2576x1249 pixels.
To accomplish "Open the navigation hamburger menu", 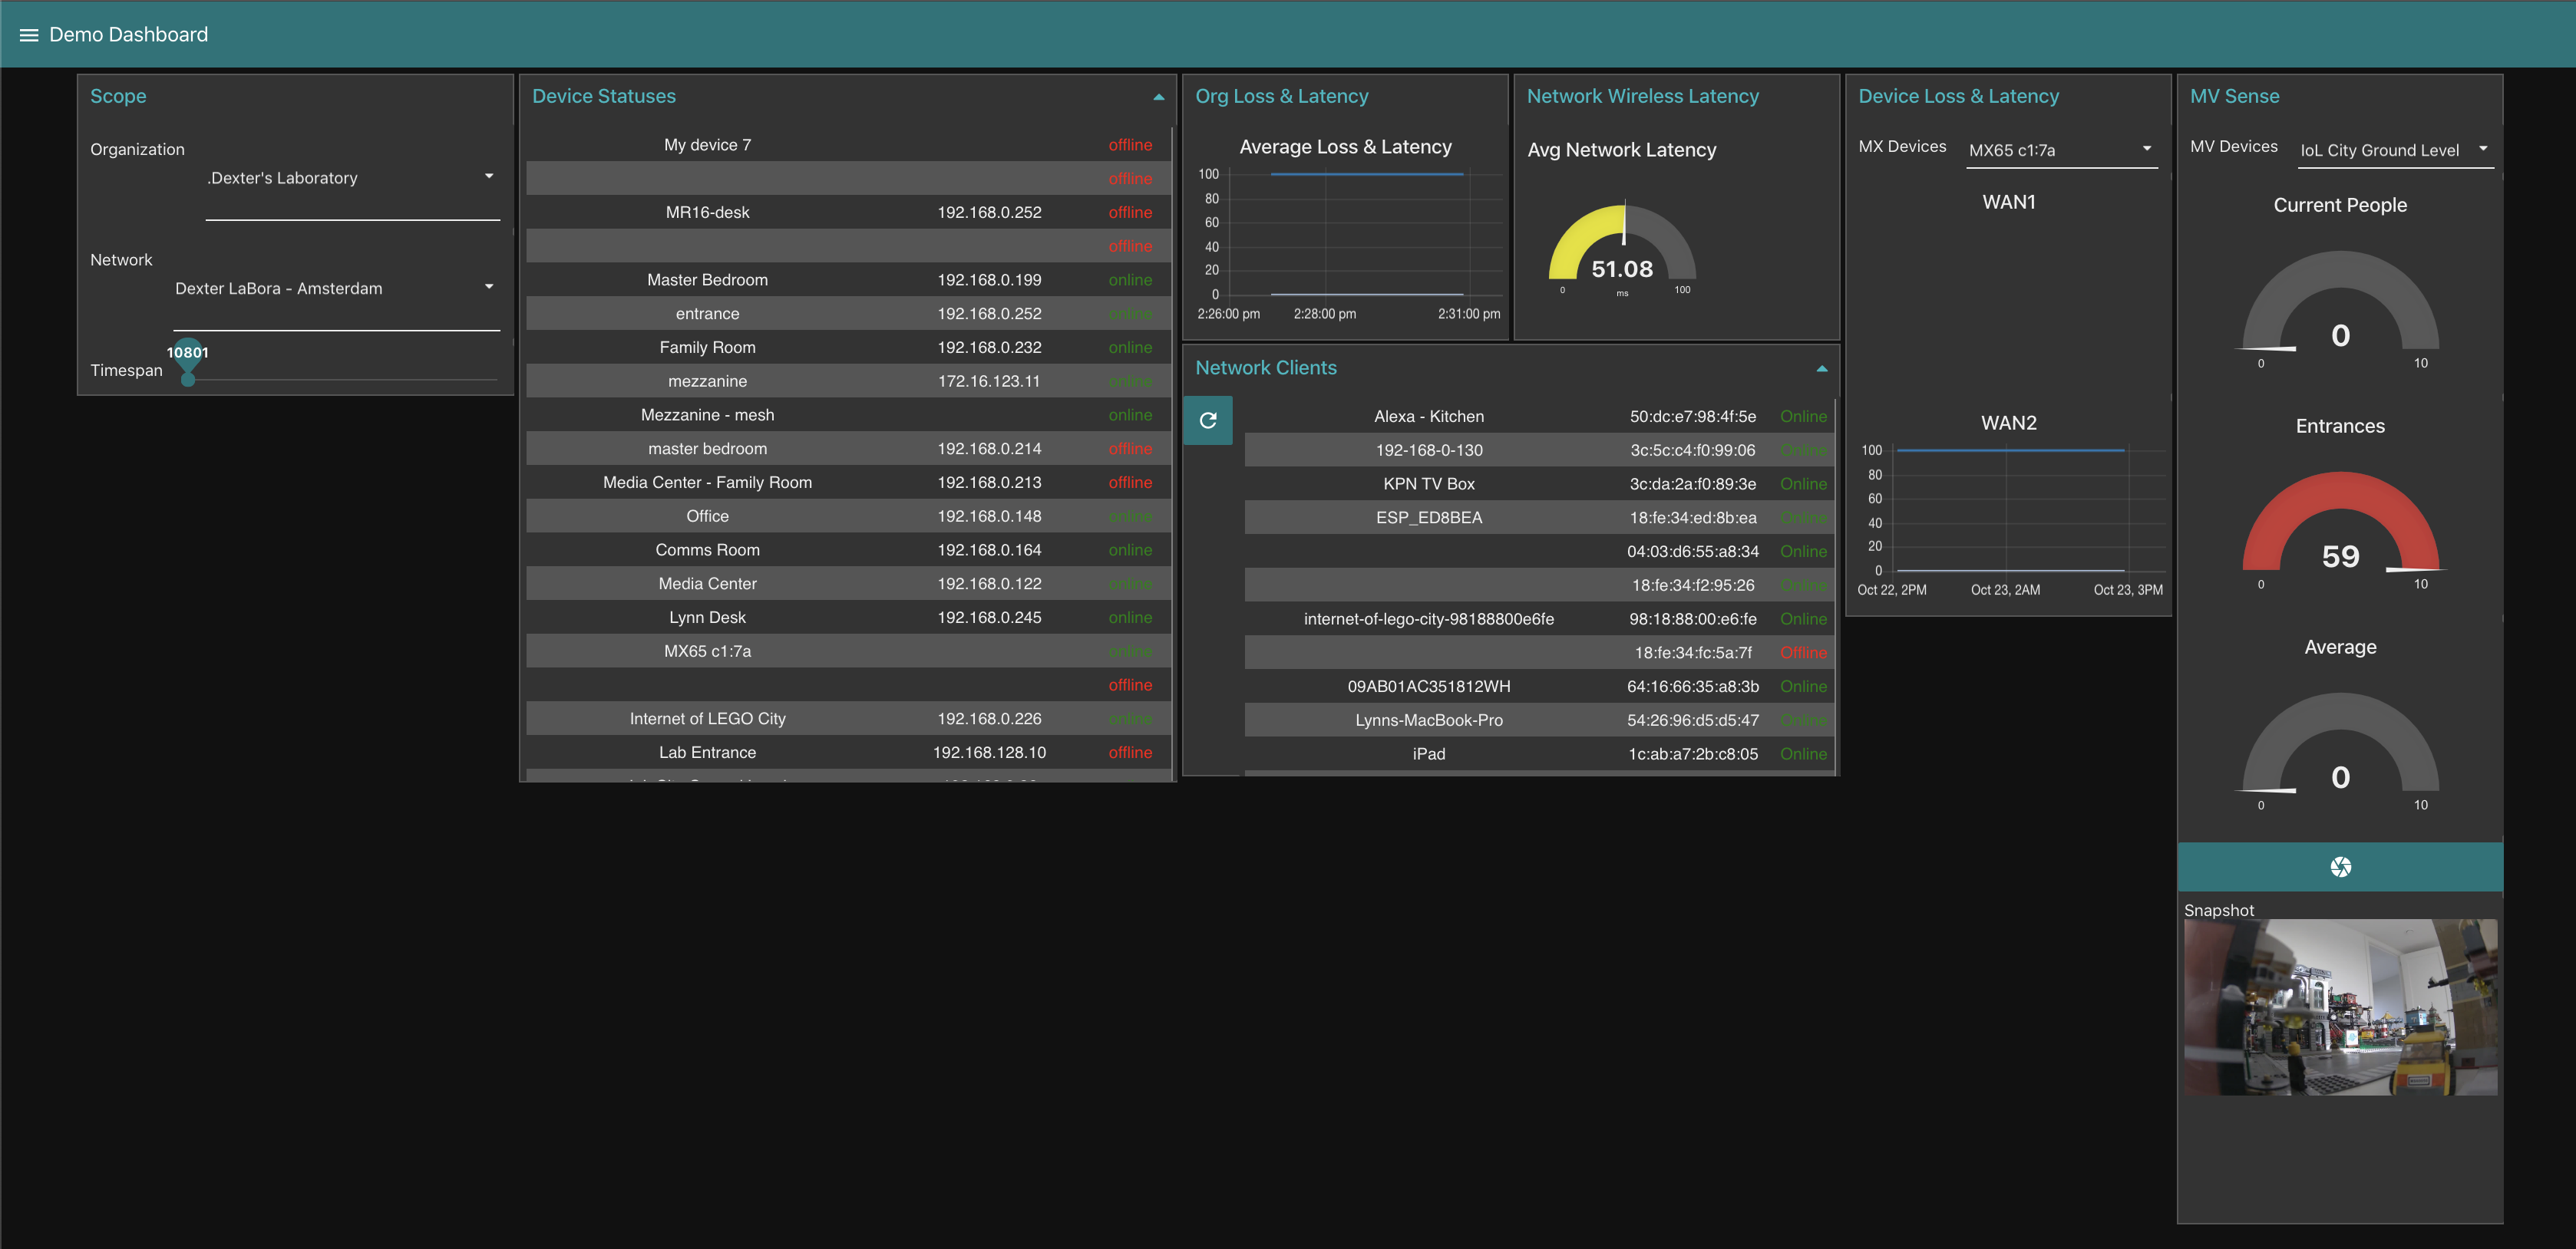I will coord(28,34).
